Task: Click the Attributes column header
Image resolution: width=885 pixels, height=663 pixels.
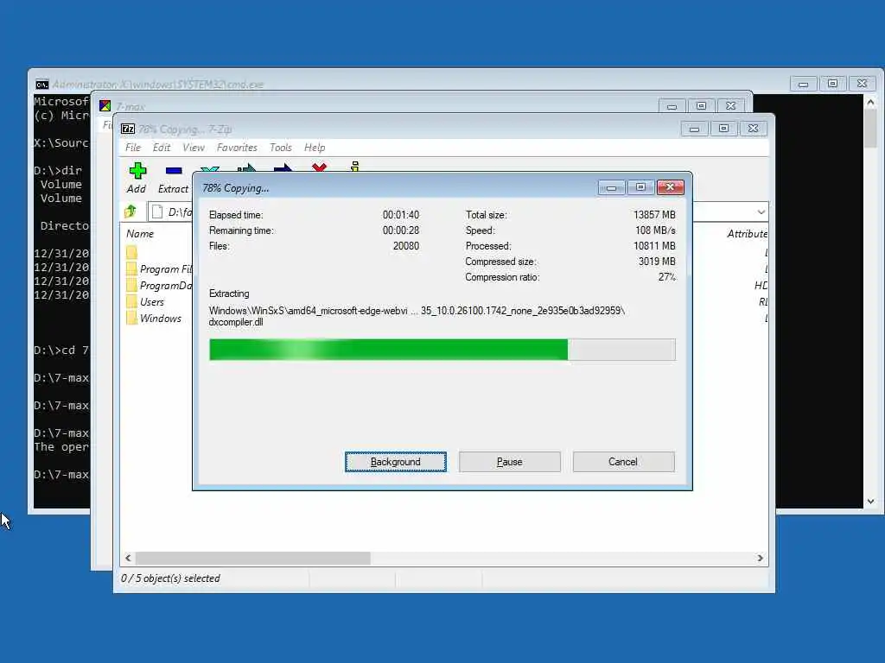Action: point(747,233)
